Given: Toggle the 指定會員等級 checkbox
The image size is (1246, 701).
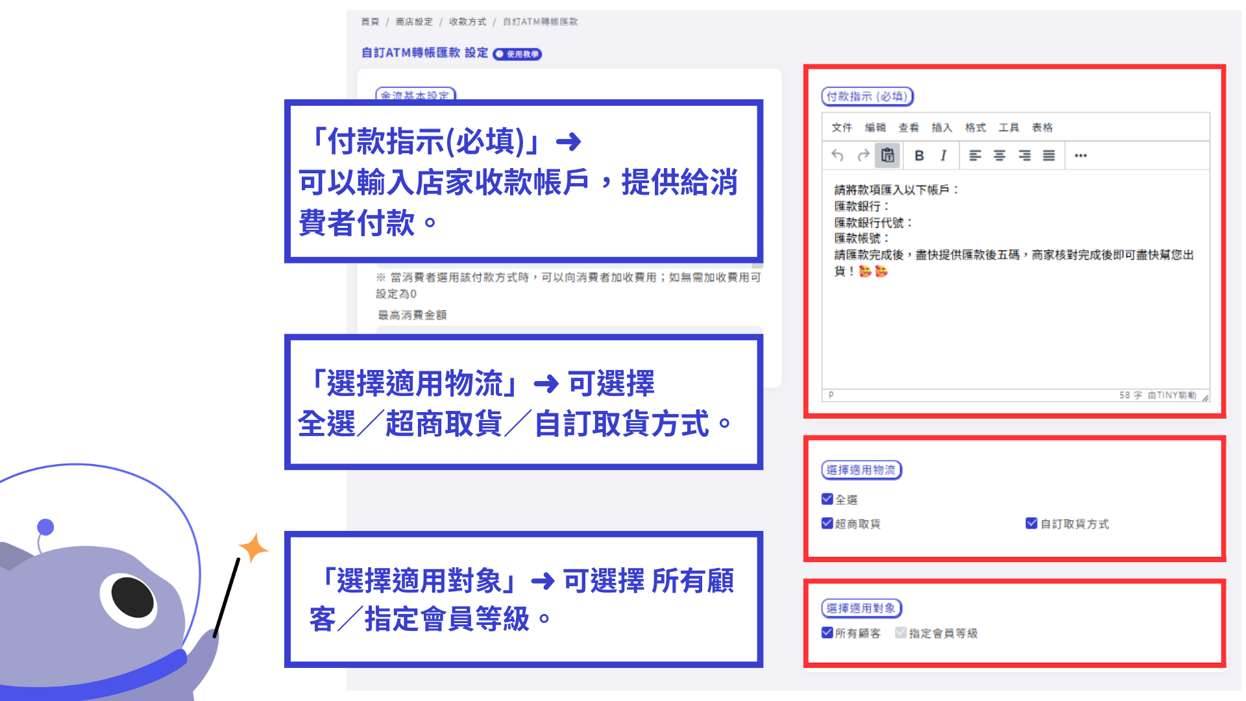Looking at the screenshot, I should pos(901,633).
